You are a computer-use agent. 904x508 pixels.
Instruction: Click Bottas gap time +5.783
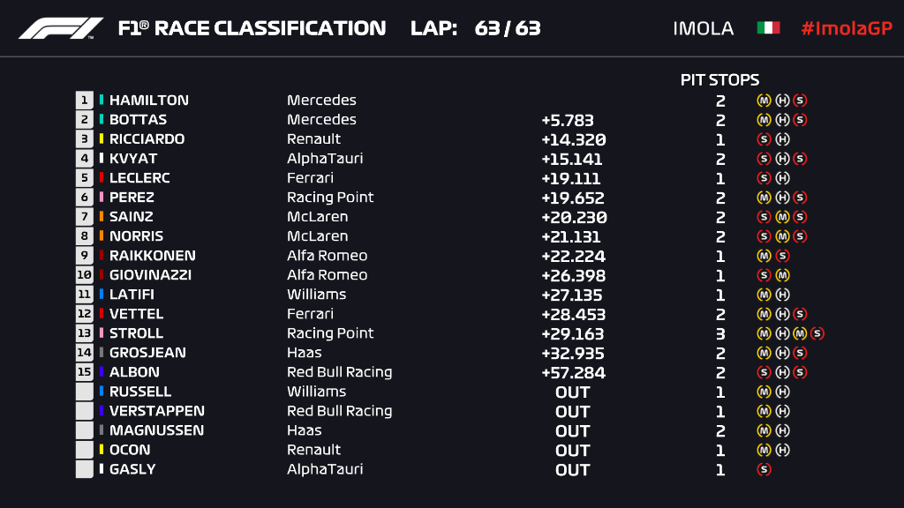[567, 120]
